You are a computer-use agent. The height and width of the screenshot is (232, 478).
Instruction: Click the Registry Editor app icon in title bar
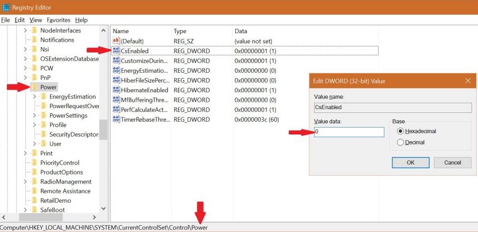(6, 7)
